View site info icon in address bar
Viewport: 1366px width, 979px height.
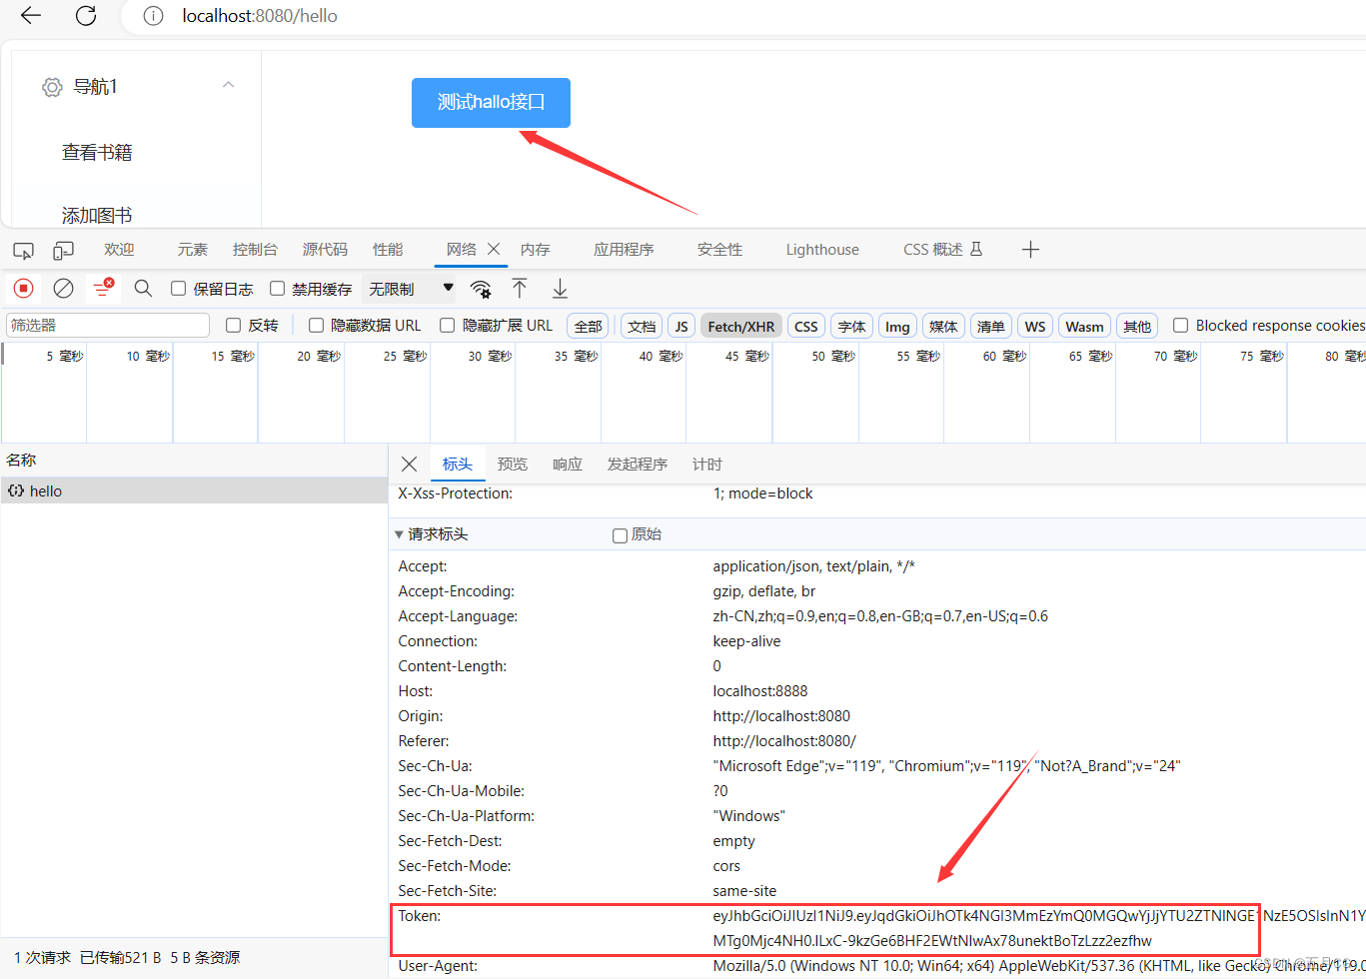pyautogui.click(x=153, y=16)
